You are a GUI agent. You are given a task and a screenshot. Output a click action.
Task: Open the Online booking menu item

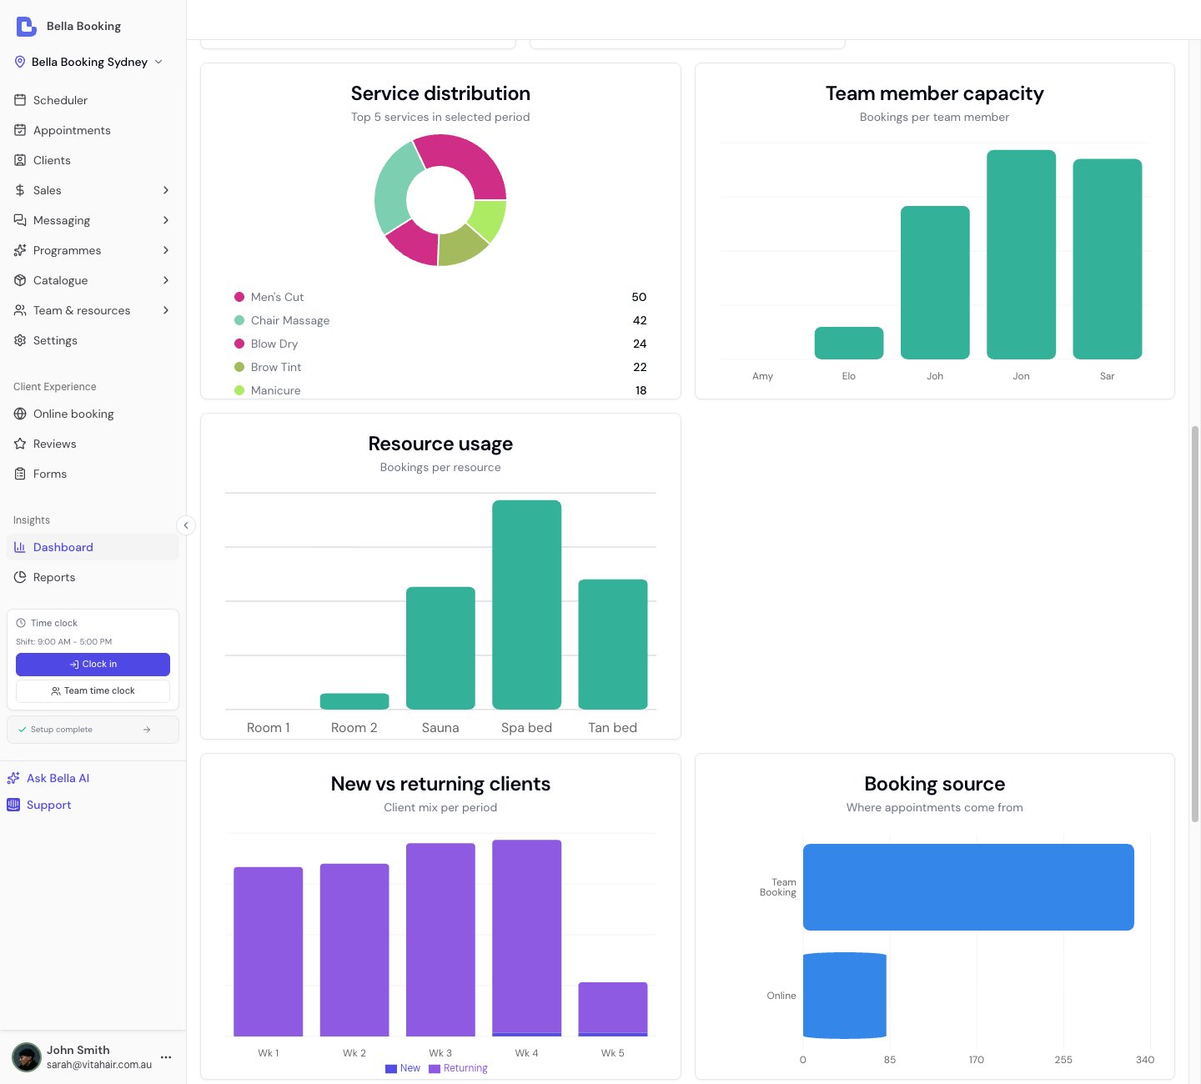pyautogui.click(x=93, y=414)
